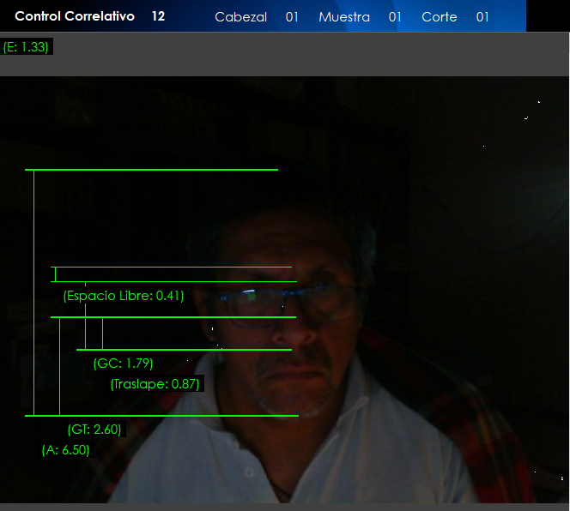Viewport: 570px width, 511px height.
Task: Click the Control Correlativo header label
Action: click(75, 16)
